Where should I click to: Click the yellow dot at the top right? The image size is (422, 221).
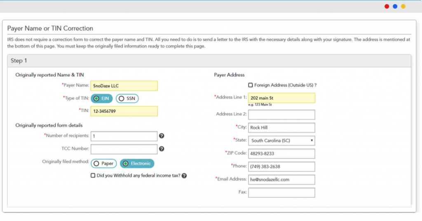tap(403, 7)
